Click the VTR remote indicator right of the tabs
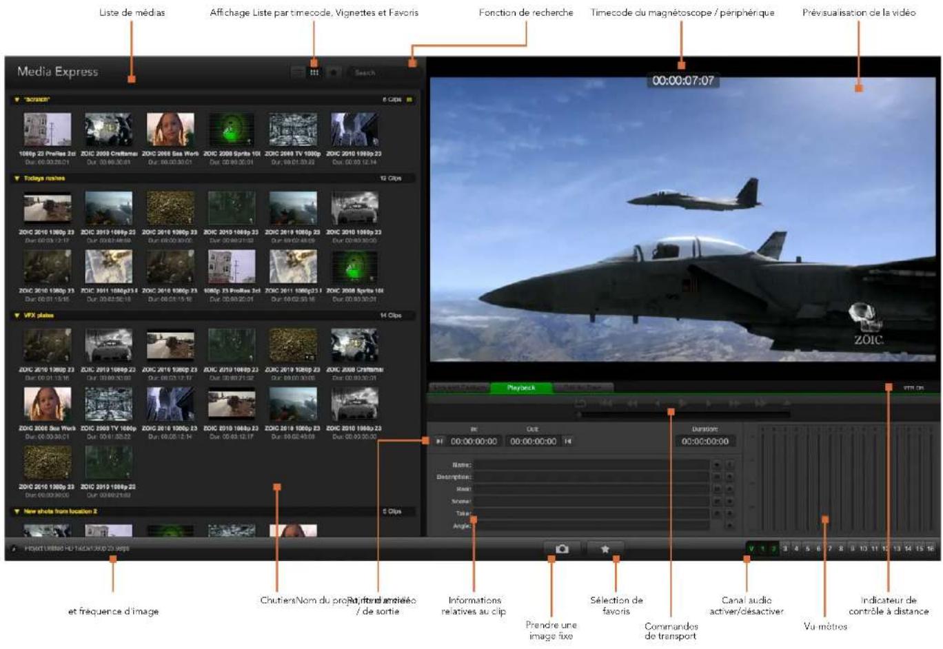The height and width of the screenshot is (649, 943). [913, 388]
